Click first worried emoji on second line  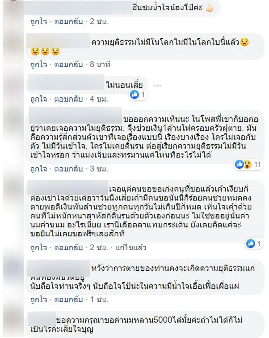coord(35,52)
